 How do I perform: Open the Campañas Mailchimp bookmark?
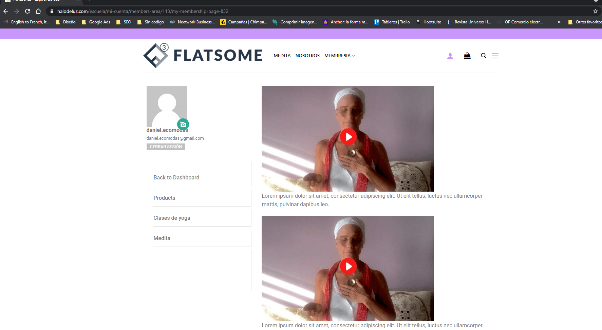coord(244,22)
